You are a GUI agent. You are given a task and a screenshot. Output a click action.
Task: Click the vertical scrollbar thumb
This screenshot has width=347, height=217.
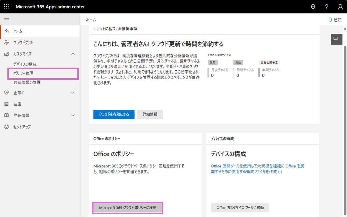pos(345,130)
